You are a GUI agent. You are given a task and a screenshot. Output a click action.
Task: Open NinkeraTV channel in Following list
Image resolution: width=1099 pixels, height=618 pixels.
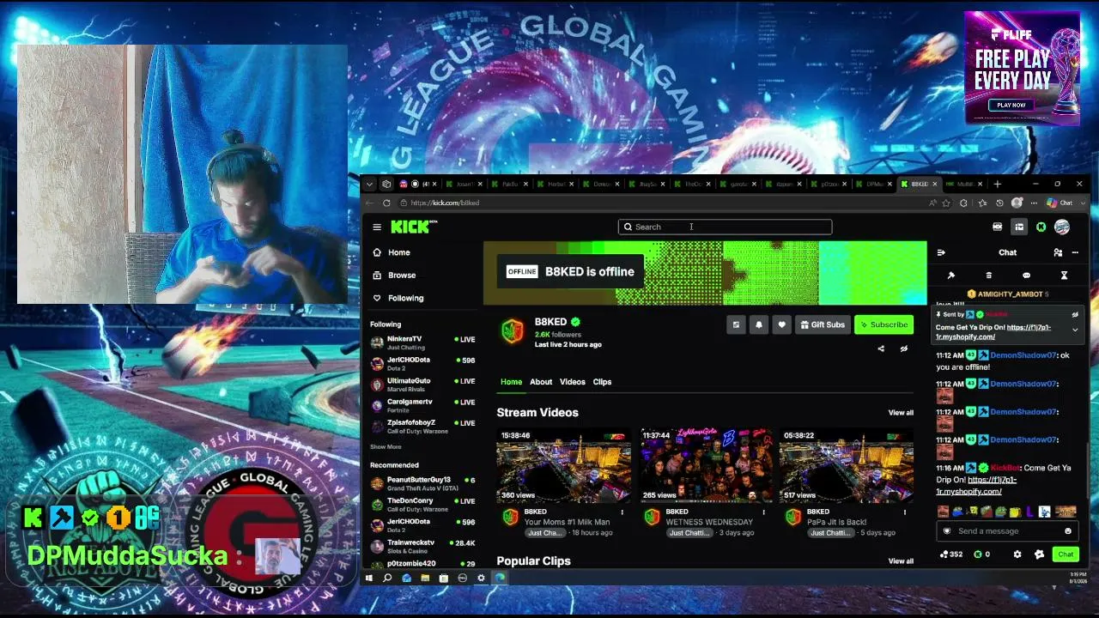pyautogui.click(x=422, y=342)
